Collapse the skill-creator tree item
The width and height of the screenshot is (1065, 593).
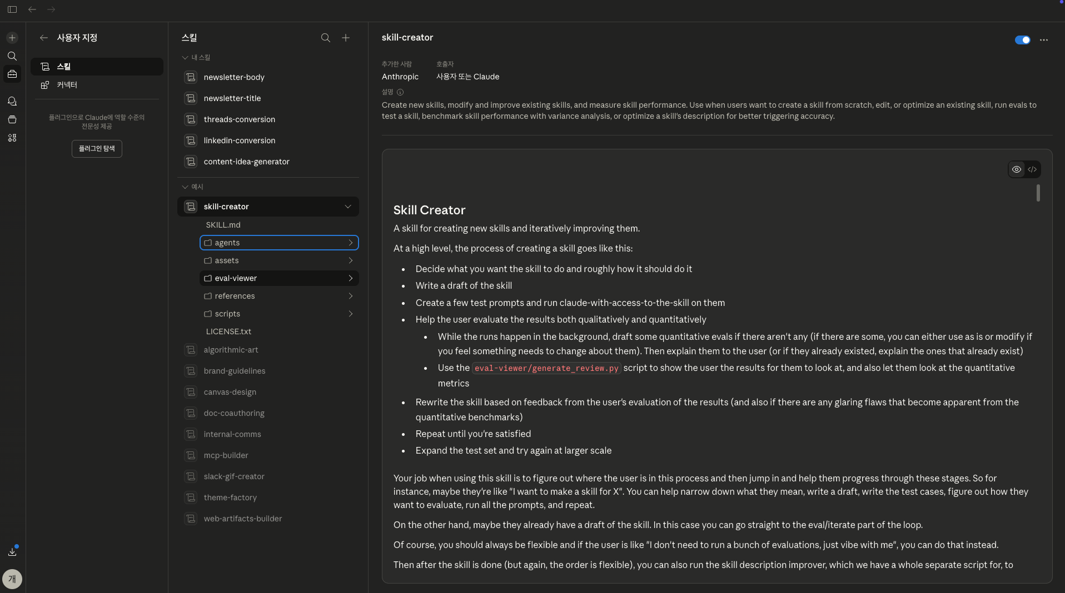(348, 207)
